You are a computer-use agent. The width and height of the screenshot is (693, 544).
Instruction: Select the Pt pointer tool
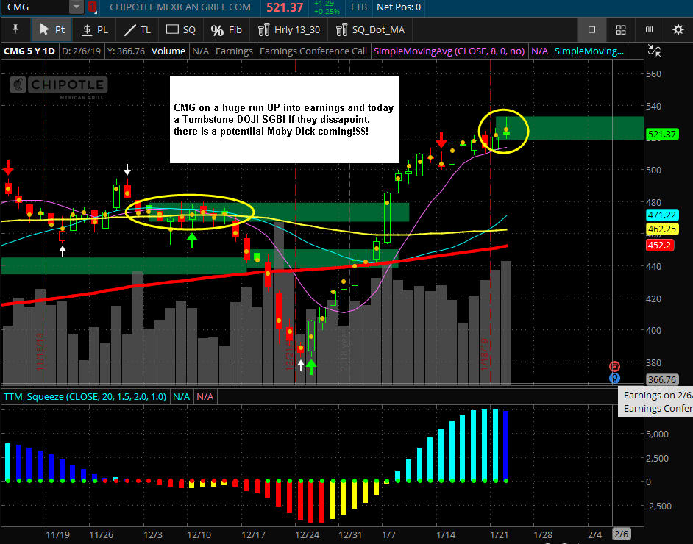(51, 29)
